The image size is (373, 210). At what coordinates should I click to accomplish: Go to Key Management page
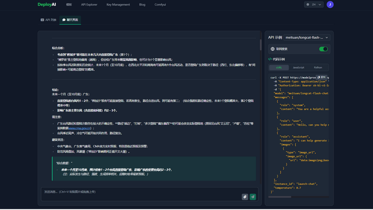118,5
